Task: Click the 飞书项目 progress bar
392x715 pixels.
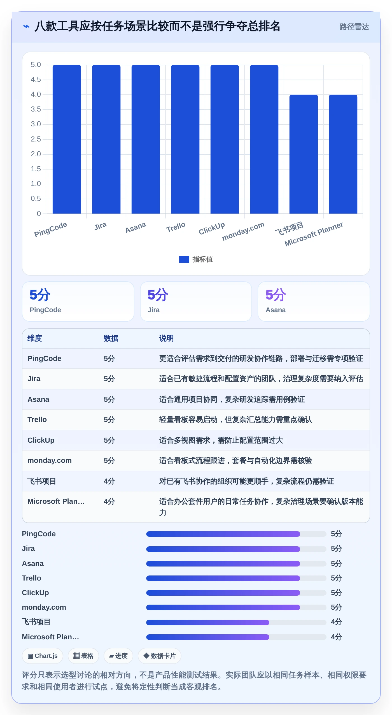Action: click(x=236, y=622)
